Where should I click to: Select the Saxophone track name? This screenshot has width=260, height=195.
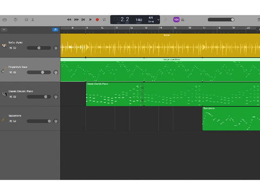point(15,116)
